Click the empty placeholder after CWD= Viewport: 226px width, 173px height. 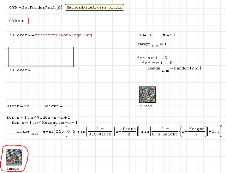point(23,21)
